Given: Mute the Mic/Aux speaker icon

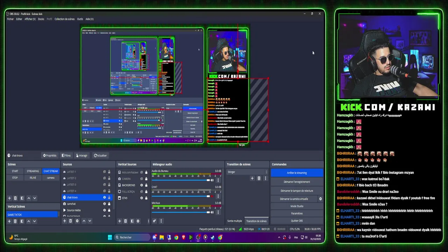Looking at the screenshot, I should [x=212, y=212].
